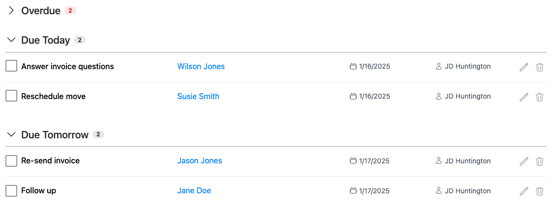
Task: Edit the Re-send invoice task
Action: pyautogui.click(x=524, y=161)
